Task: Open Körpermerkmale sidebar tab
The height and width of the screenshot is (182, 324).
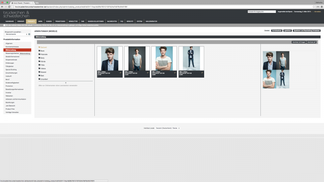Action: [x=11, y=60]
